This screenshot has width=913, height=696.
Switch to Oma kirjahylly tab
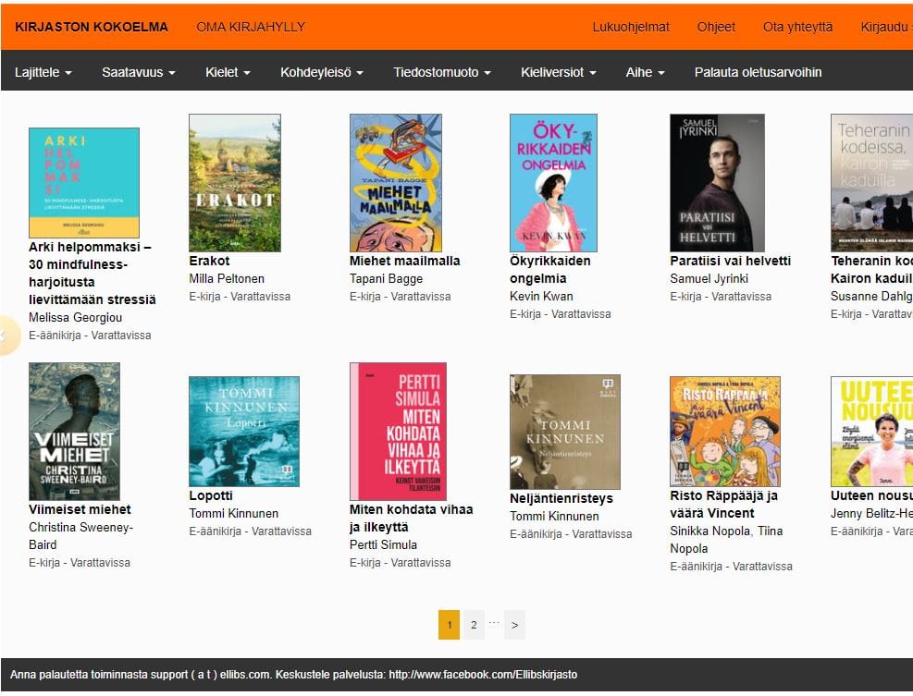click(251, 27)
